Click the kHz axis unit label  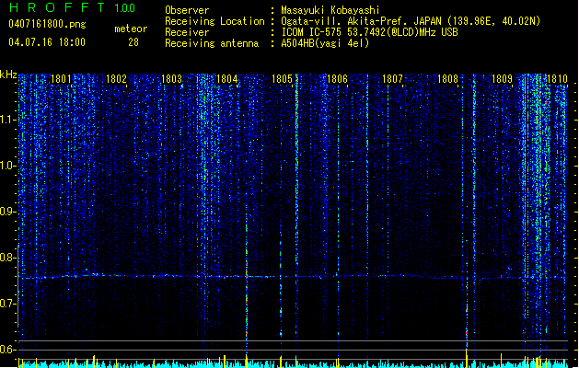click(x=8, y=75)
